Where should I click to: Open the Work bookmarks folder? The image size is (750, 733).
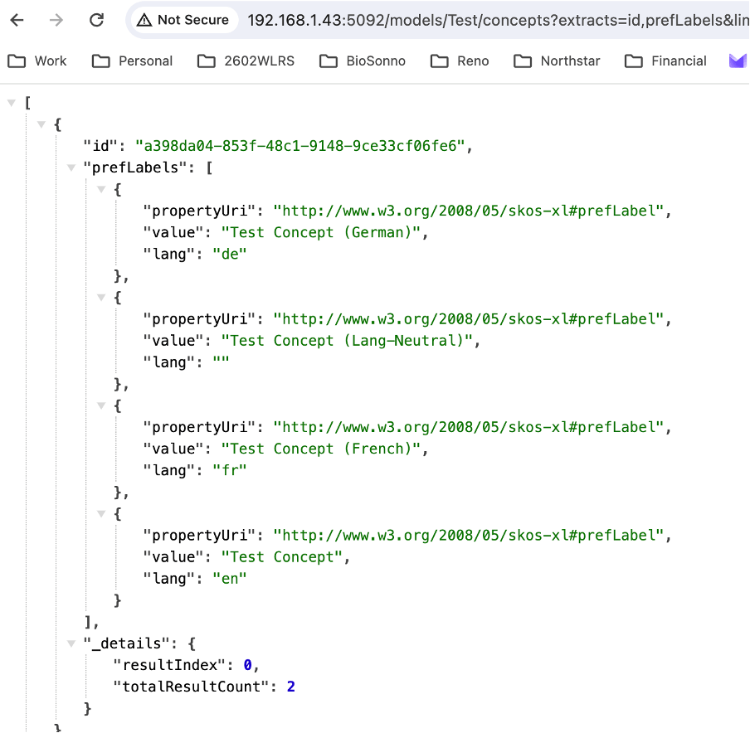click(x=38, y=61)
